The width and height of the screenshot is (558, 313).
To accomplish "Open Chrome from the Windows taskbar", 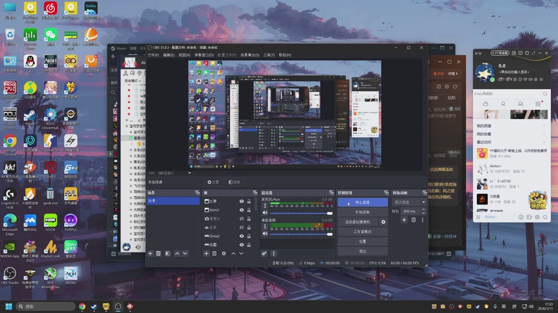I will click(x=82, y=306).
